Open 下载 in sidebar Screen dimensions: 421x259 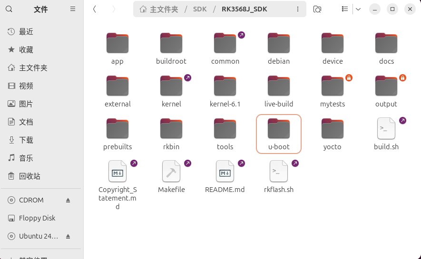tap(41, 140)
